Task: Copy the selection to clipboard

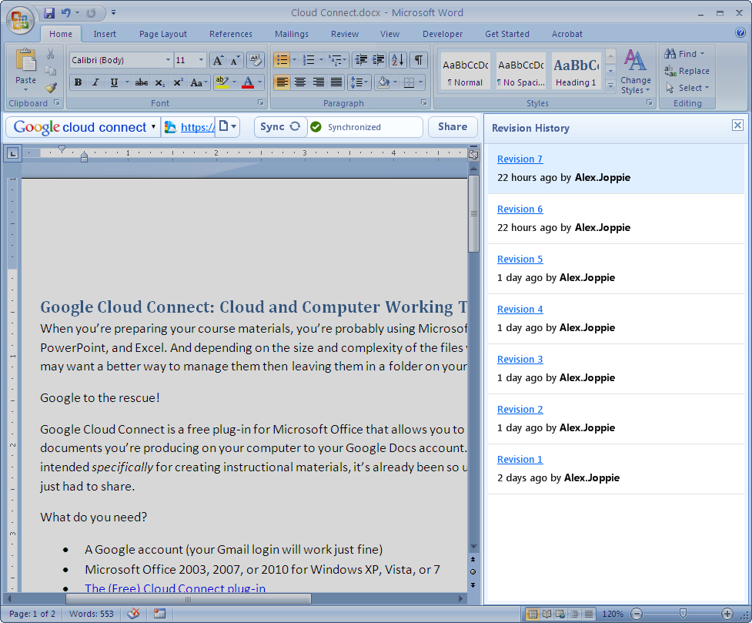Action: point(50,71)
